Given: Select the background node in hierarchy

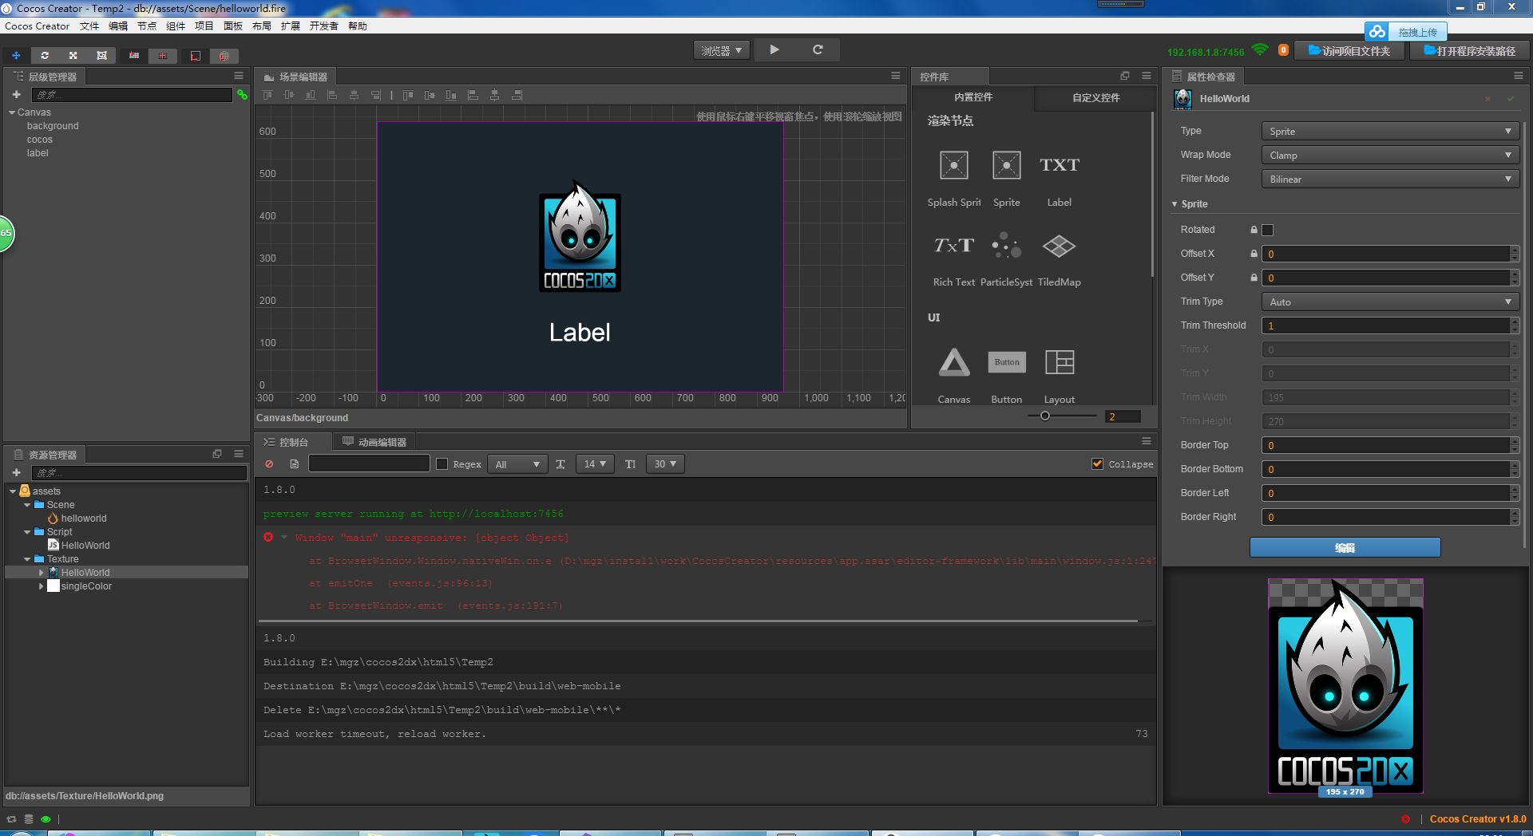Looking at the screenshot, I should click(53, 126).
